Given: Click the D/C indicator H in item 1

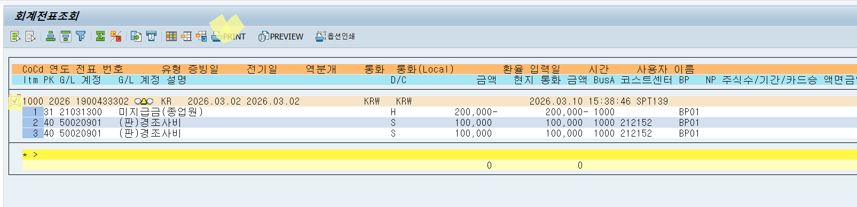Looking at the screenshot, I should [393, 112].
